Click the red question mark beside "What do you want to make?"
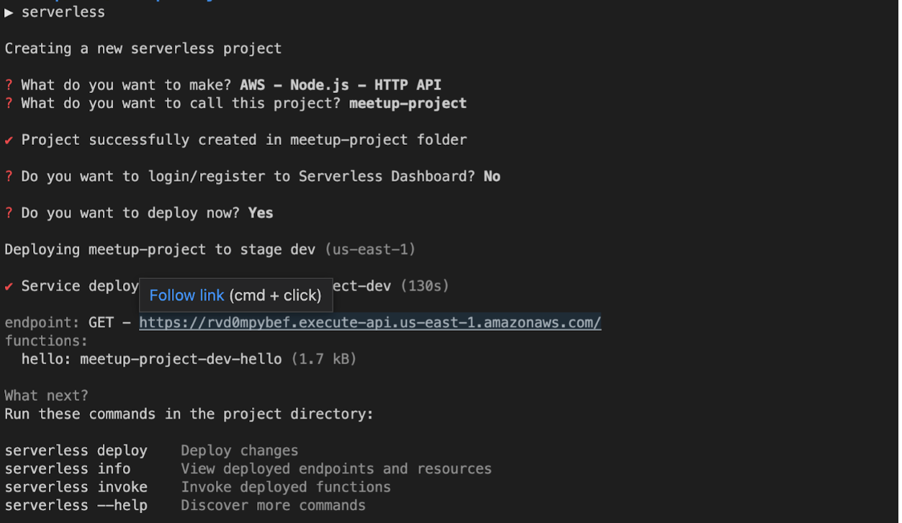This screenshot has width=902, height=523. (x=9, y=85)
